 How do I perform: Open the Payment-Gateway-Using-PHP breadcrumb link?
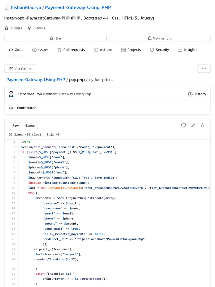36,80
